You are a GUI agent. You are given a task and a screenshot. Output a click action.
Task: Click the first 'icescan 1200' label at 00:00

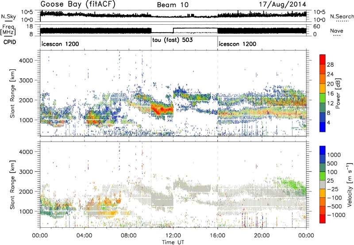(x=60, y=44)
